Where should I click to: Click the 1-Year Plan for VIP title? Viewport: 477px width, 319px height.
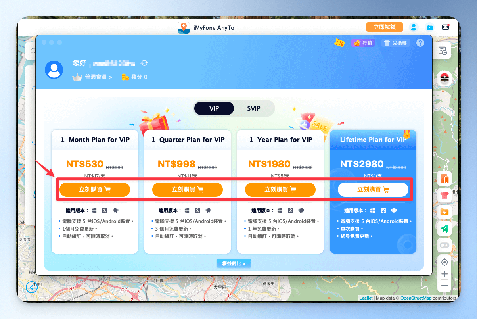[281, 140]
